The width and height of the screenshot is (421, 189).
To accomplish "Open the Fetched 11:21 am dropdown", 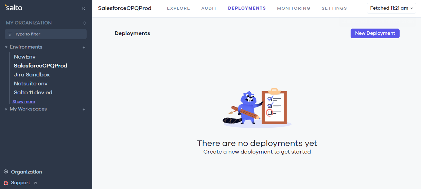I will point(391,8).
